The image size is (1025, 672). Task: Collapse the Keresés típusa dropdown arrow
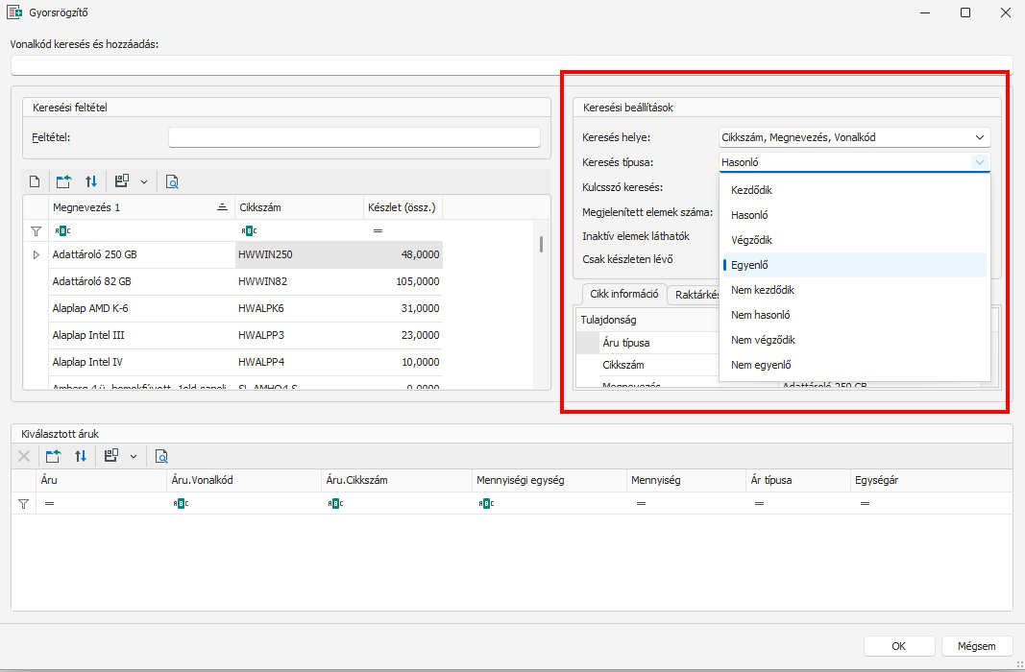pos(979,163)
